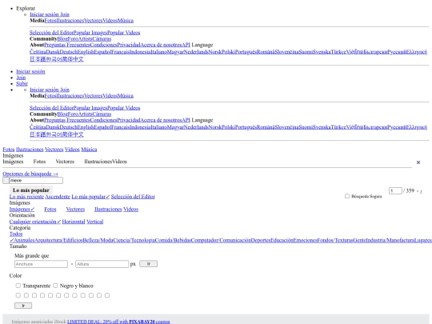The width and height of the screenshot is (432, 324).
Task: Tick the Transparente color checkbox
Action: (x=18, y=286)
